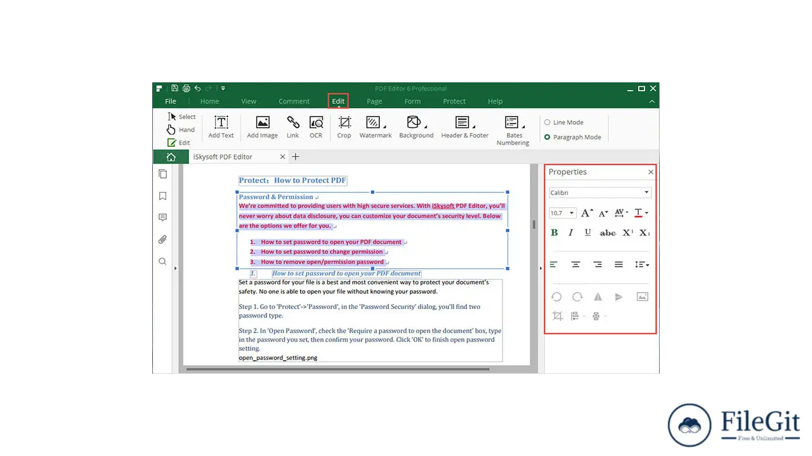
Task: Open the attachments sidebar panel
Action: (162, 239)
